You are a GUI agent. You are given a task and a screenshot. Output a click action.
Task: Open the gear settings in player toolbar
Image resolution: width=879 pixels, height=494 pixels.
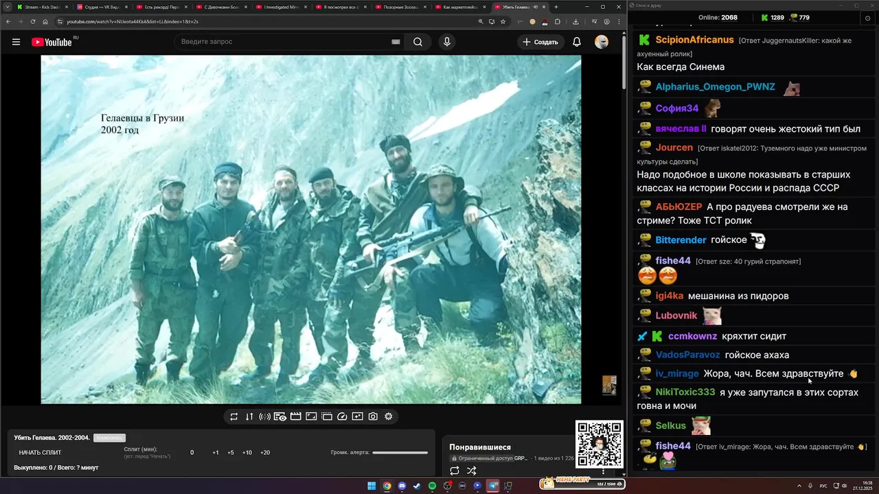[x=389, y=416]
